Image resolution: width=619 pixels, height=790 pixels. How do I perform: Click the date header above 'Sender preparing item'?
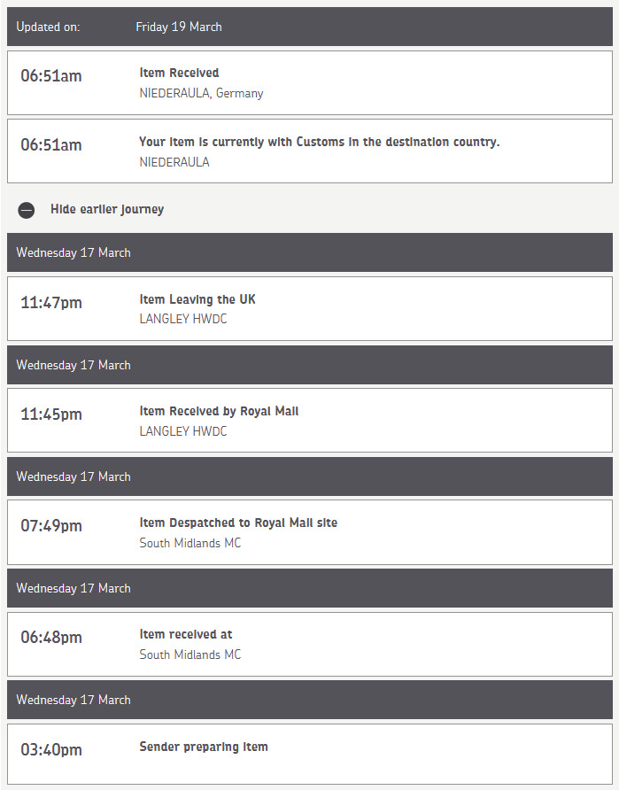click(x=74, y=700)
